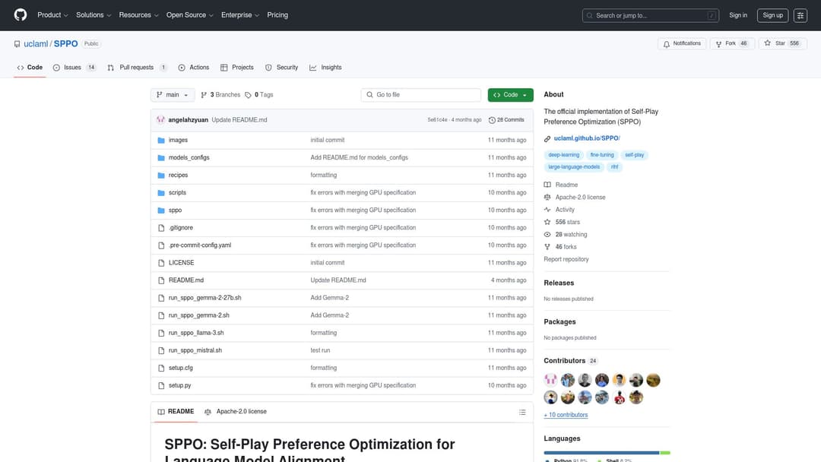The height and width of the screenshot is (462, 821).
Task: Open the run_sppo_llama-3.sh file
Action: [196, 334]
